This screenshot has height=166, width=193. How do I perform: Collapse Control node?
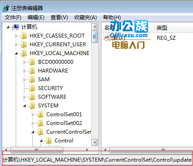pyautogui.click(x=41, y=141)
